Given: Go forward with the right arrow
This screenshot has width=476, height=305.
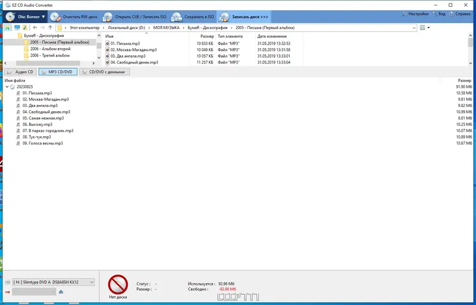Looking at the screenshot, I should 42,27.
